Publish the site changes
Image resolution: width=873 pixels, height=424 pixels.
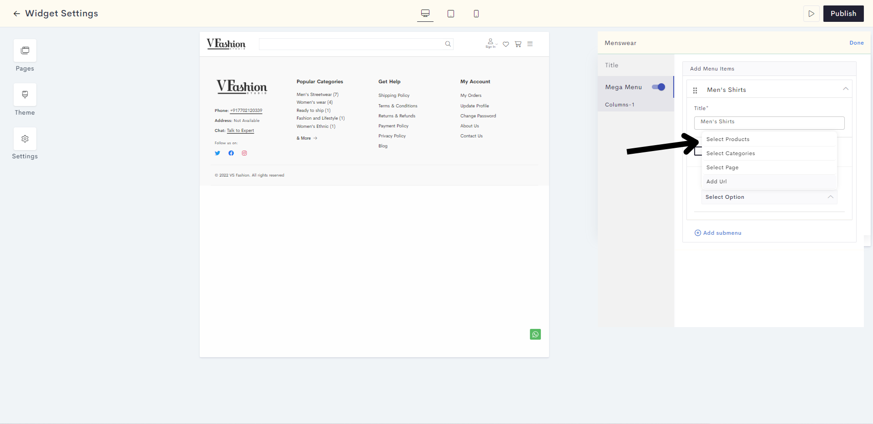point(843,14)
